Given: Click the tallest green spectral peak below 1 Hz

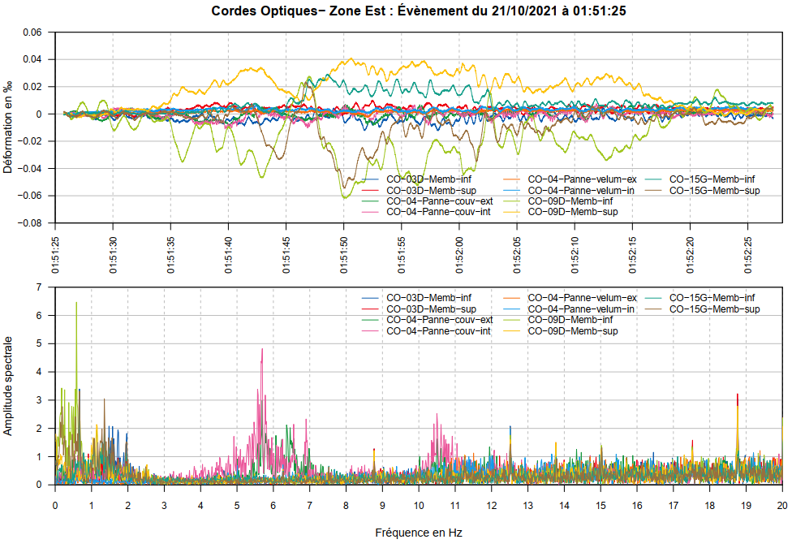Looking at the screenshot, I should click(x=76, y=304).
